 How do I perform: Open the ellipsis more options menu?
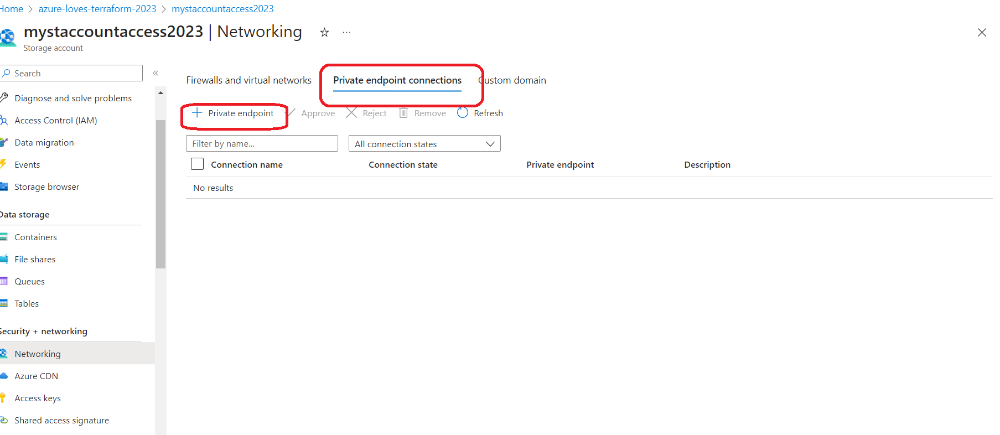tap(346, 33)
